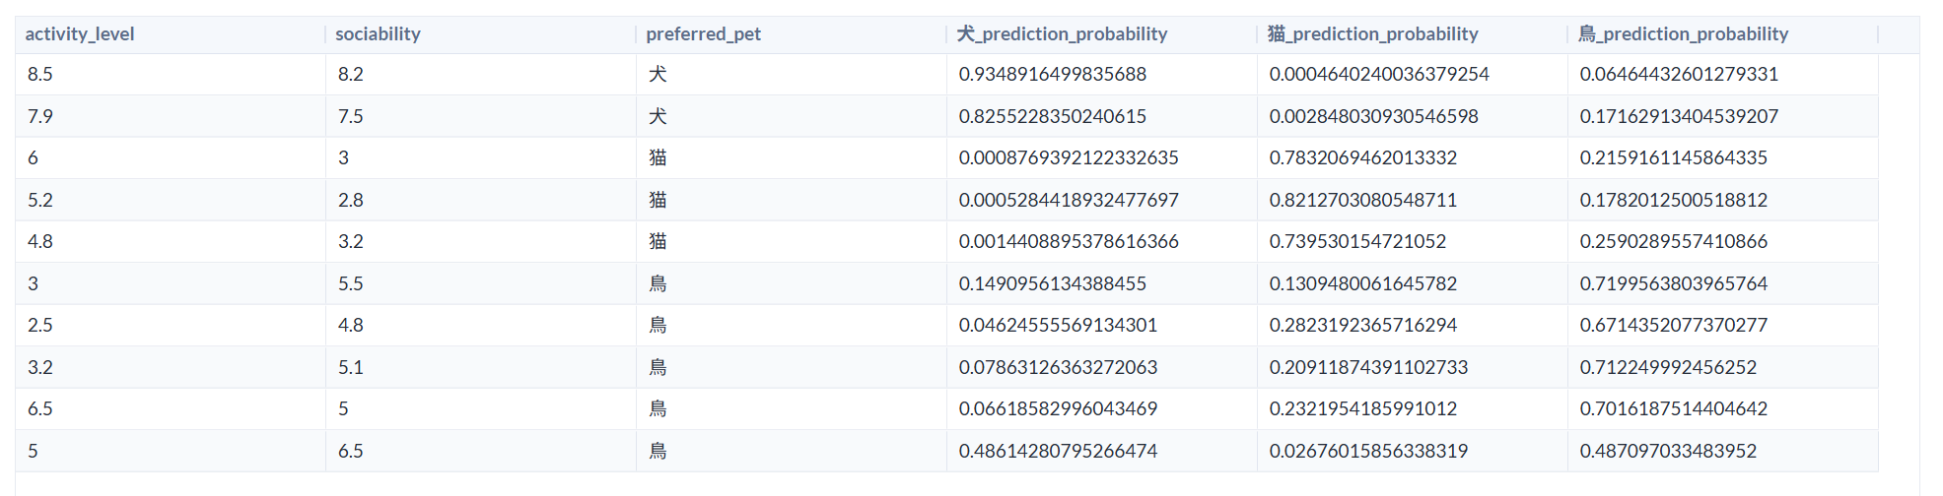
Task: Sort by the preferred_pet column header
Action: (703, 34)
